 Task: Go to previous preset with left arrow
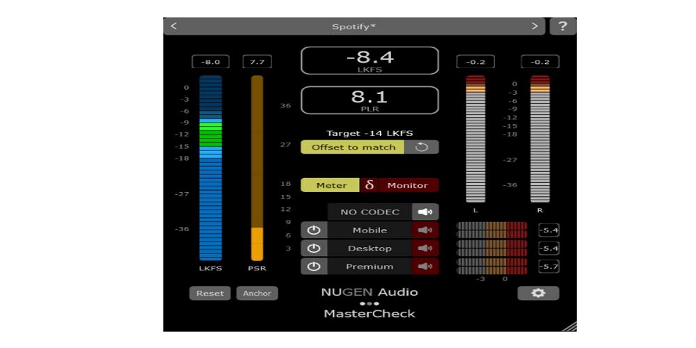click(173, 26)
